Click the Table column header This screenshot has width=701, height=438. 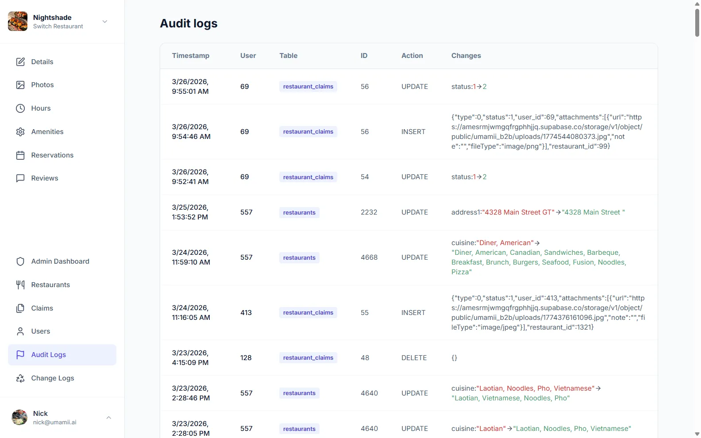tap(288, 56)
